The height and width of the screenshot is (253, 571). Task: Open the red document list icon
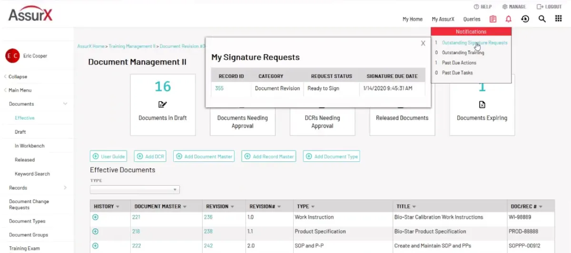point(493,19)
